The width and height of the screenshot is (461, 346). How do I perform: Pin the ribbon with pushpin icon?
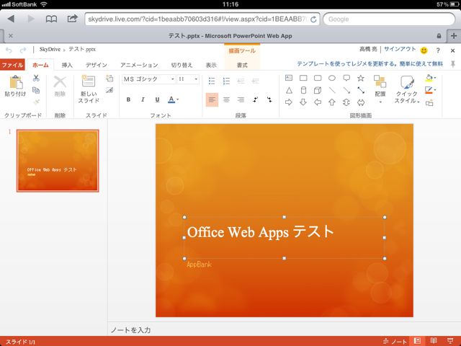click(453, 64)
